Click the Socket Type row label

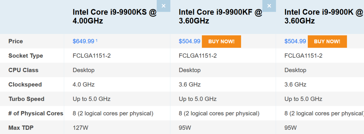pyautogui.click(x=26, y=56)
